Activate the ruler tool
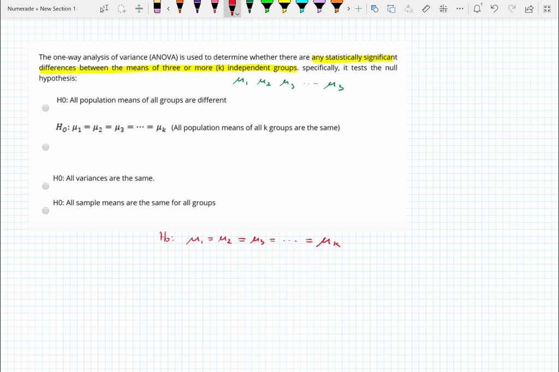Screen dimensions: 559x372 [x=426, y=9]
